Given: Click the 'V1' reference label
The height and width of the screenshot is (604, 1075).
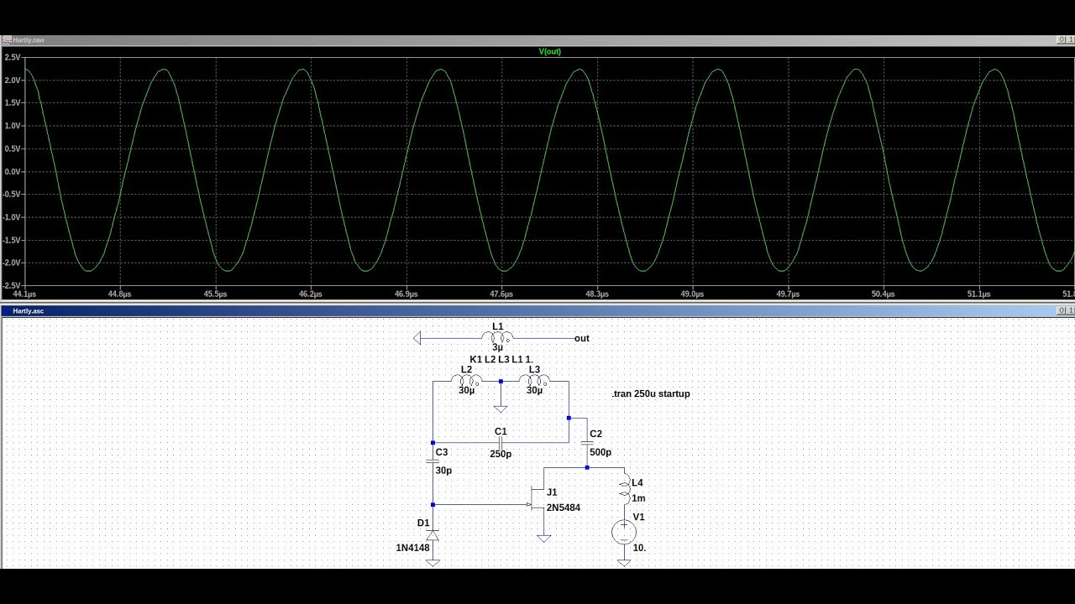Looking at the screenshot, I should [x=639, y=517].
